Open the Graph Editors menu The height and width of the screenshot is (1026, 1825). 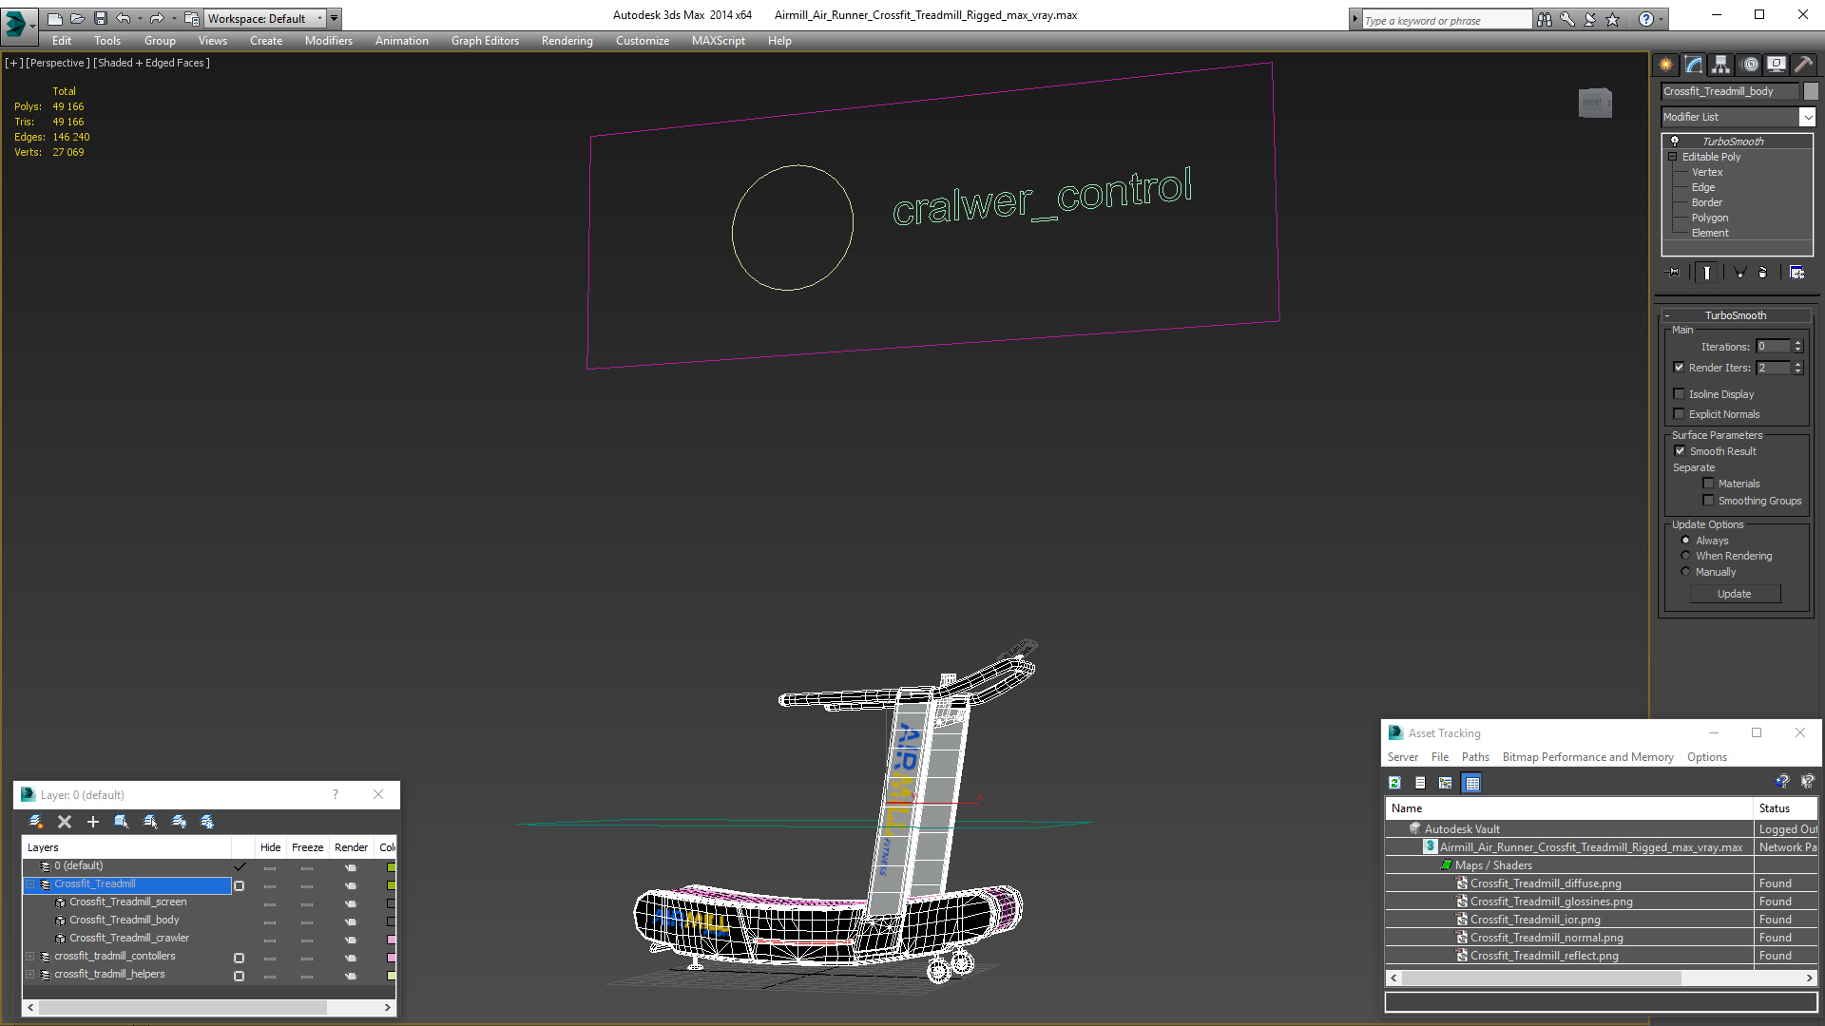point(485,41)
